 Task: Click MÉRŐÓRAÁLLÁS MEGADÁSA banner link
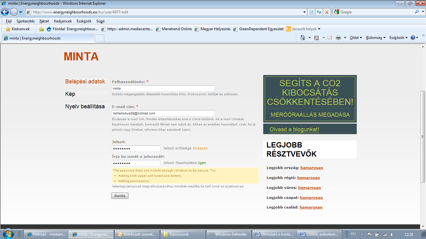tap(310, 115)
